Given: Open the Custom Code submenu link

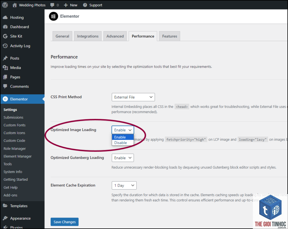Looking at the screenshot, I should coord(14,141).
